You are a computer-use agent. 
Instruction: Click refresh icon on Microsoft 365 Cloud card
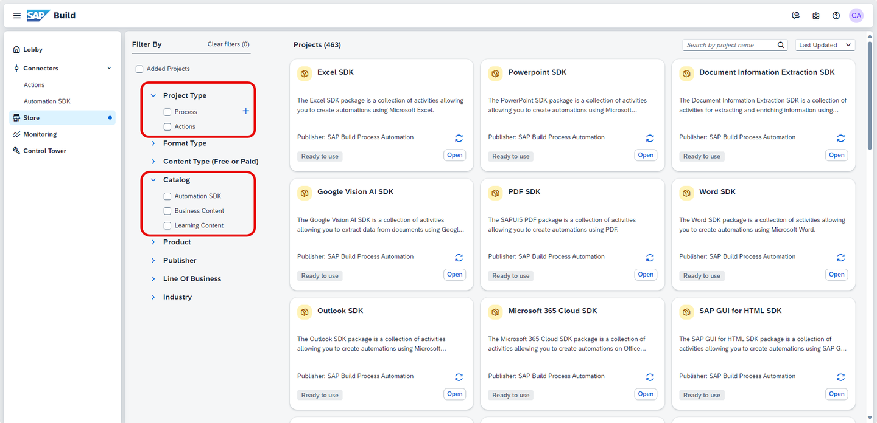[x=650, y=377]
